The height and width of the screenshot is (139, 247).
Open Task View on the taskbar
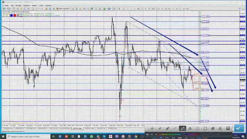54,136
